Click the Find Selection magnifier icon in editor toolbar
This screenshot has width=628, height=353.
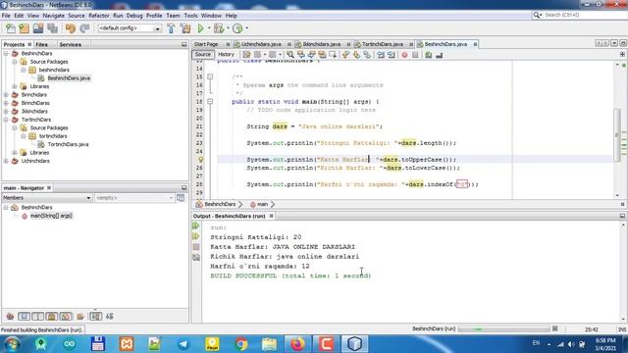(290, 55)
